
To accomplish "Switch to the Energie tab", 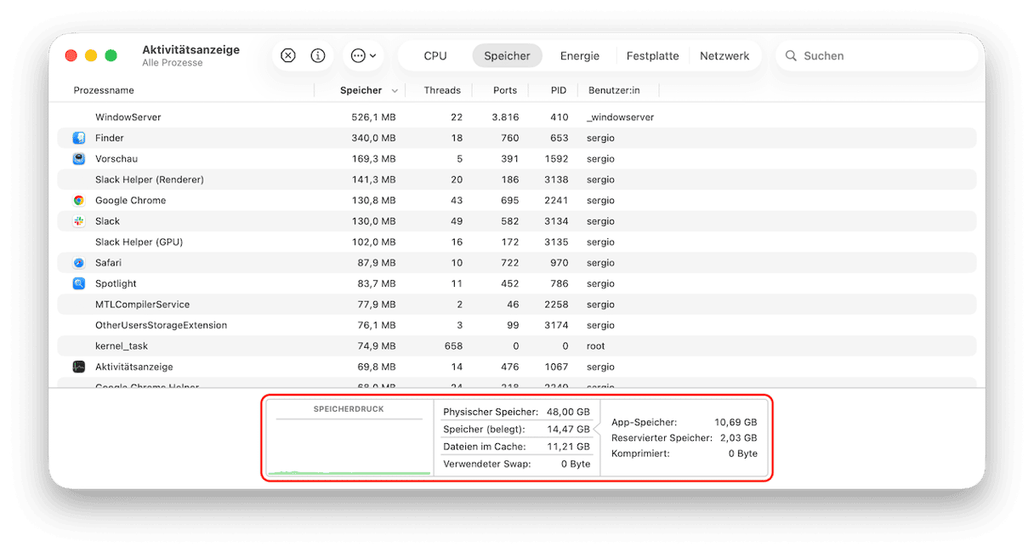I will tap(580, 55).
